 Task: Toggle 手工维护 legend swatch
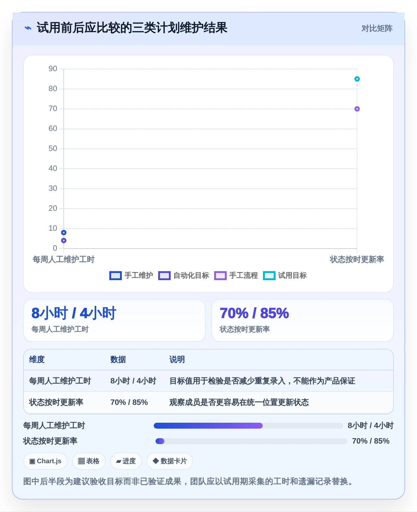[115, 276]
